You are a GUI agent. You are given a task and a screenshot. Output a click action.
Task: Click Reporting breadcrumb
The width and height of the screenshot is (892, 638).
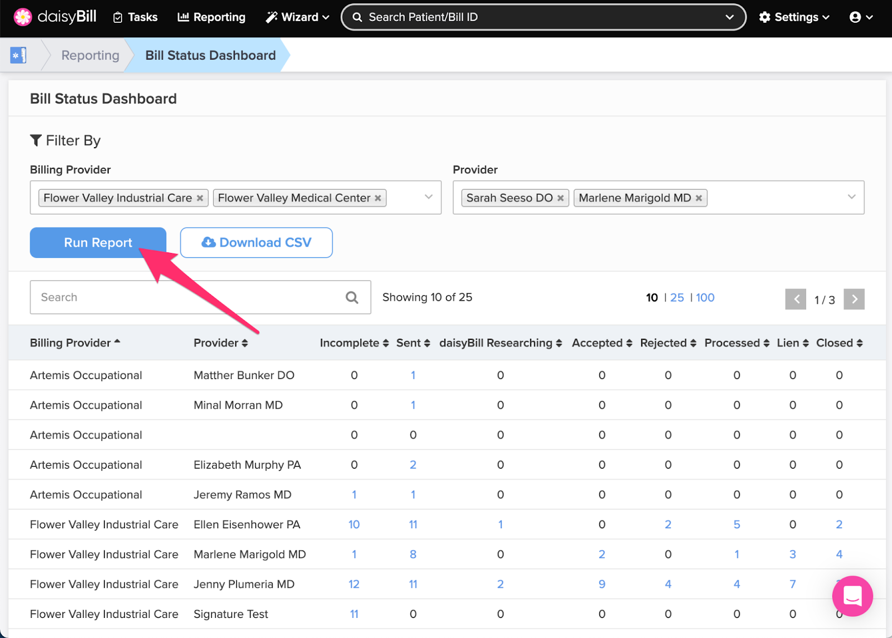click(90, 55)
